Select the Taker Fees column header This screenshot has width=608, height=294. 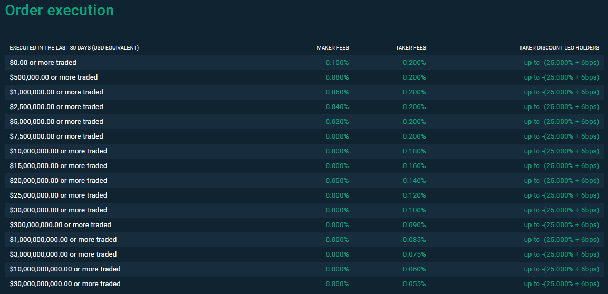coord(410,48)
